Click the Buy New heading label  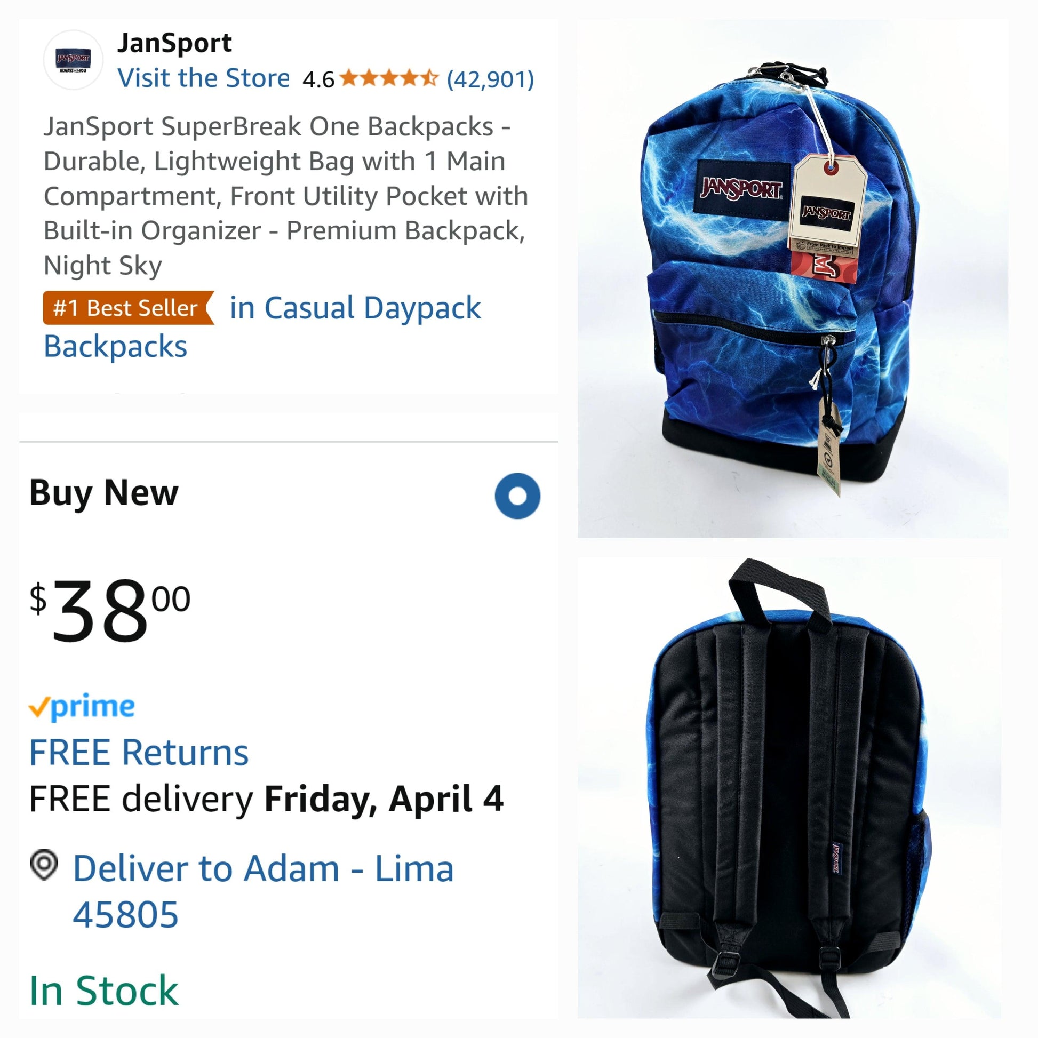(103, 493)
